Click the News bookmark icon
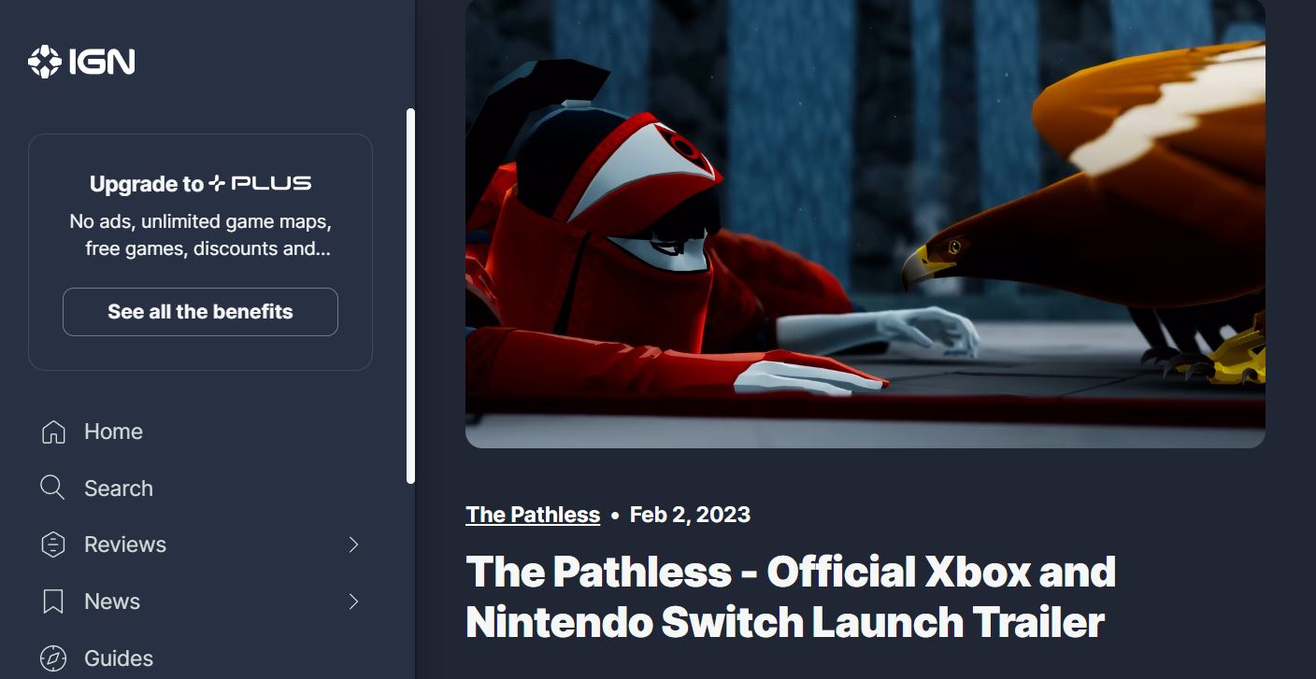 pos(53,601)
